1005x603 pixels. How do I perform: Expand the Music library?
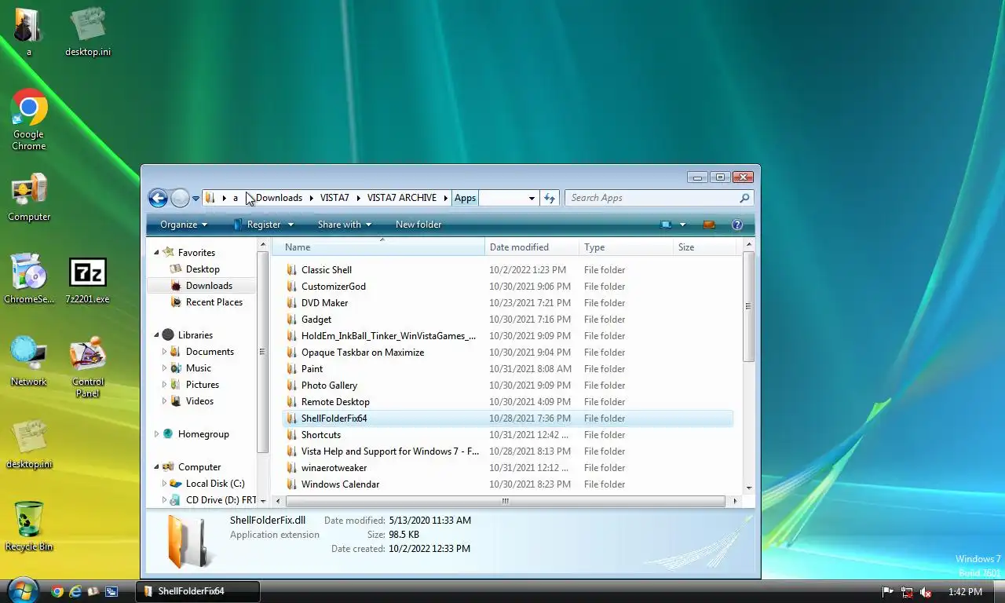pos(164,368)
